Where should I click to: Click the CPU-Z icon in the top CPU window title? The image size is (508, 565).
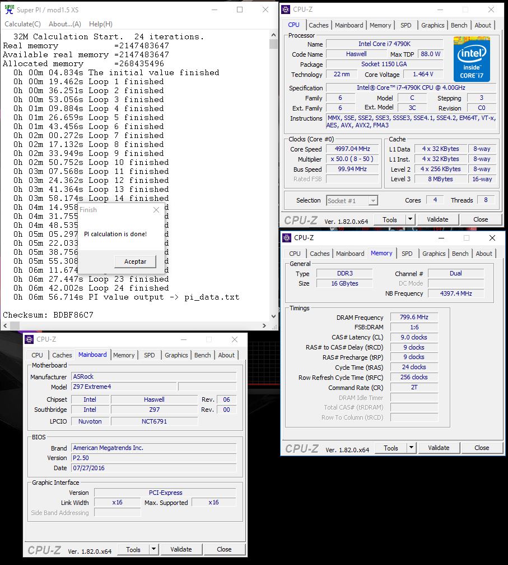click(x=286, y=10)
